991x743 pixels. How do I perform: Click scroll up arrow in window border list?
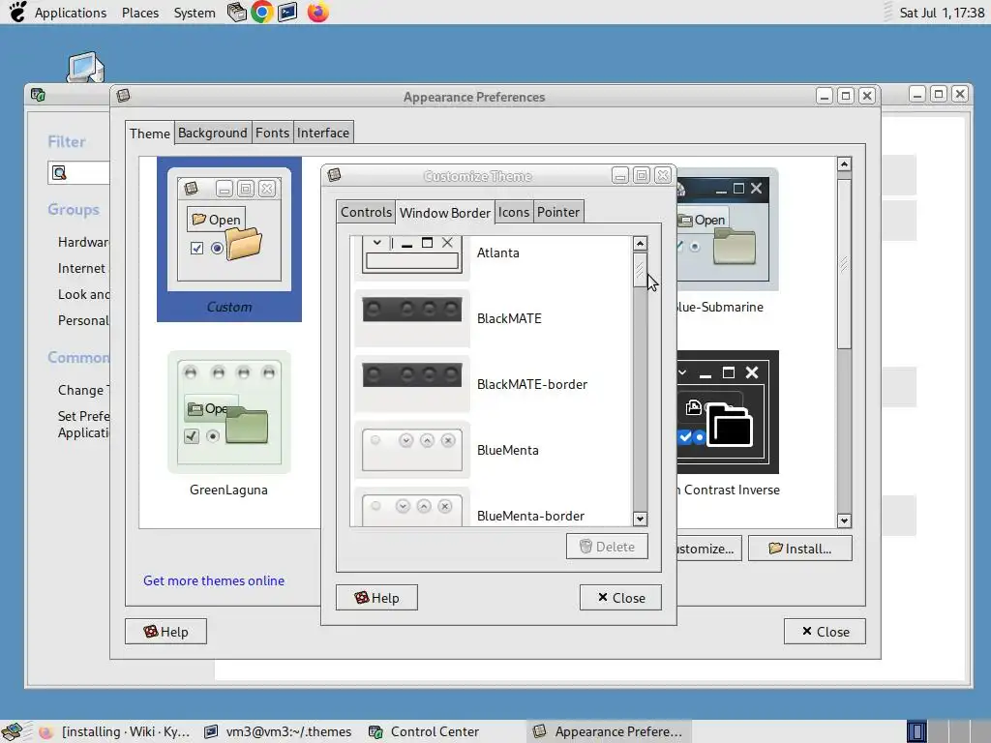pos(640,243)
